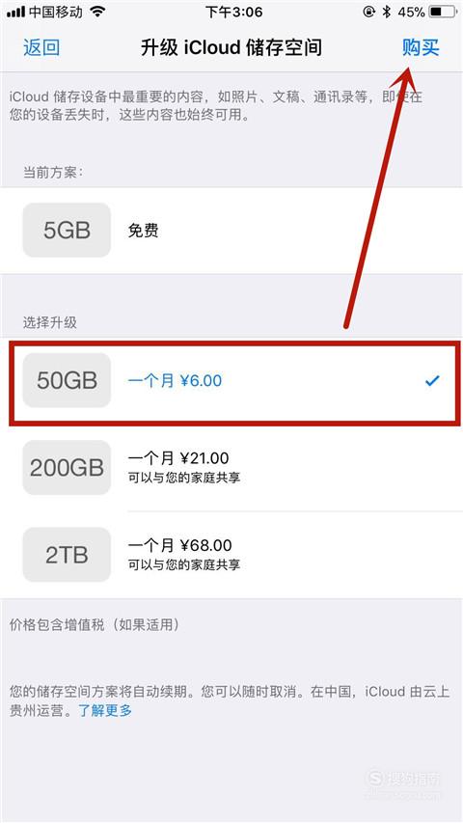Tap the 免费 current plan row
Viewport: 463px width, 823px height.
231,230
